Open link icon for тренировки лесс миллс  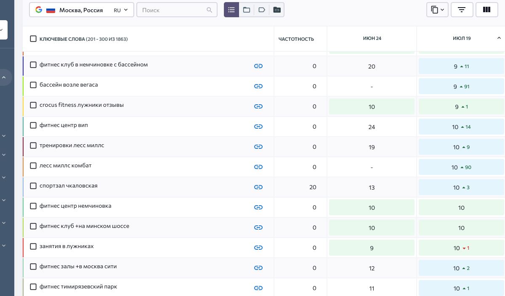[258, 147]
